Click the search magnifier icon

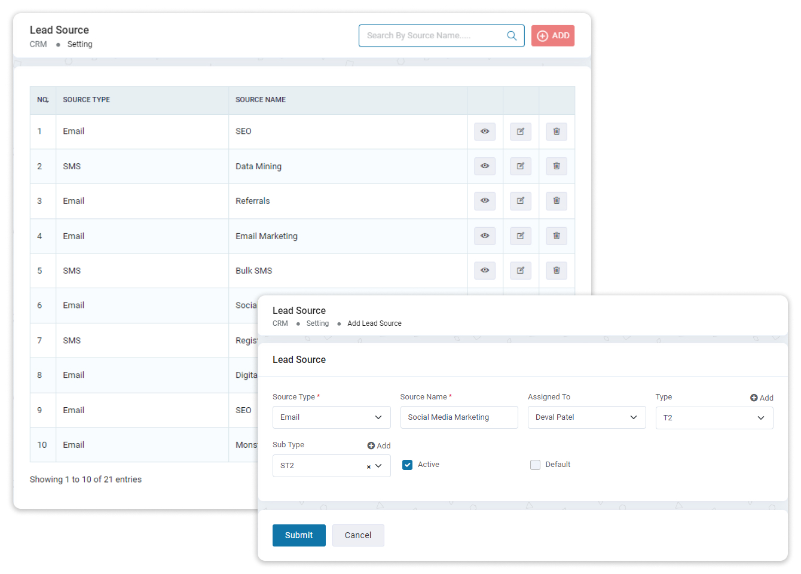click(x=512, y=36)
